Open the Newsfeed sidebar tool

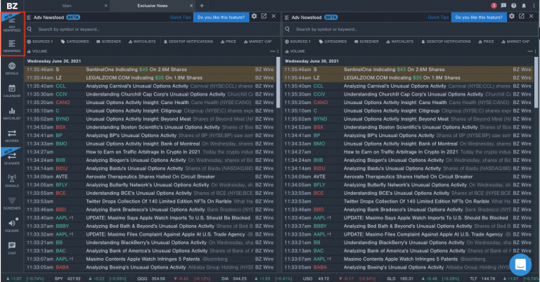tap(12, 46)
